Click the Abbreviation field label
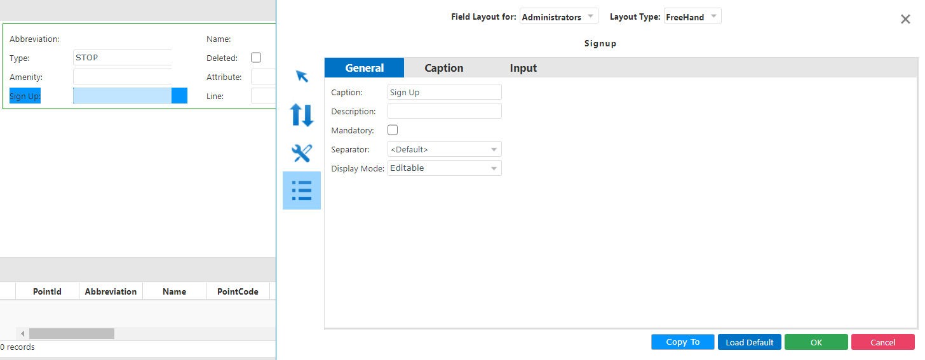The height and width of the screenshot is (360, 925). tap(34, 39)
